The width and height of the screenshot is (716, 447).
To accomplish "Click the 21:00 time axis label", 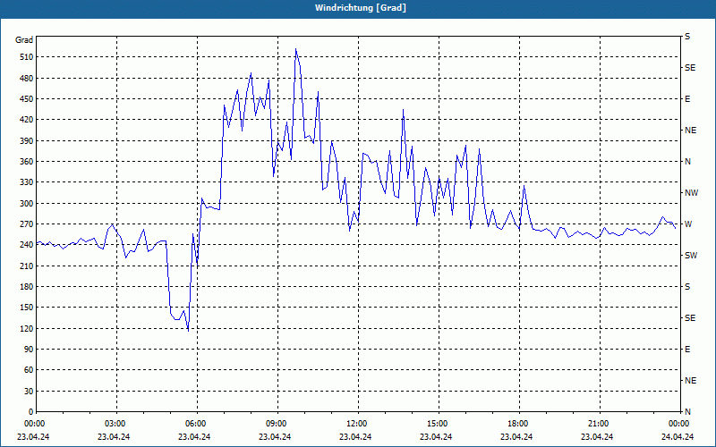I will coord(597,424).
